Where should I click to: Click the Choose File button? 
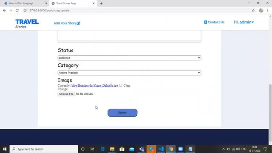(66, 94)
